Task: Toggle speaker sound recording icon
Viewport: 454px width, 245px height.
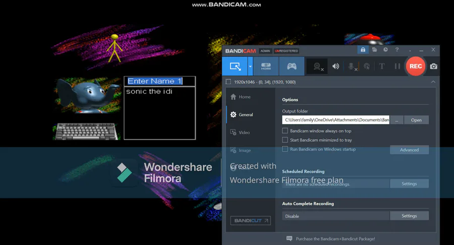Action: click(335, 66)
